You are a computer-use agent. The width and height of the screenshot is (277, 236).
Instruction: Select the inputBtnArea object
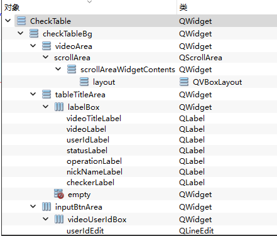(79, 207)
